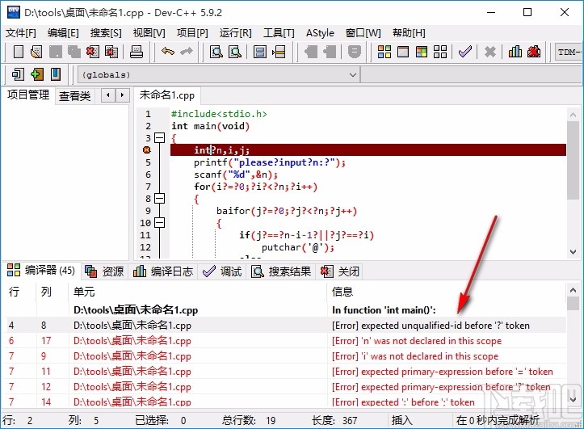Select the 未命名1.cpp editor tab

[x=167, y=95]
